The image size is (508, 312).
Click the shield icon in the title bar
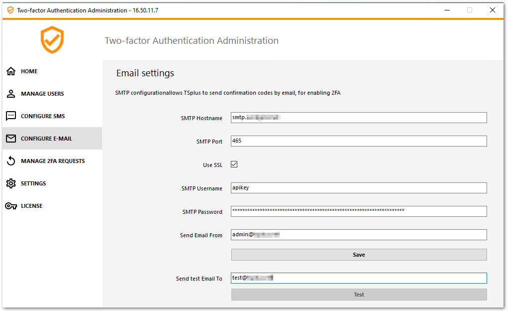[x=9, y=9]
